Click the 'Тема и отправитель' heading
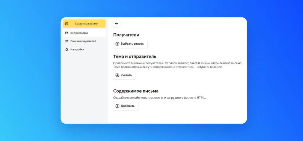Screen dimensions: 303x141 tap(135, 57)
